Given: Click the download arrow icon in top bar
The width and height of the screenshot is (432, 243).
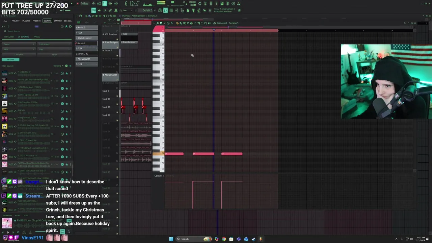Looking at the screenshot, I should [x=239, y=3].
